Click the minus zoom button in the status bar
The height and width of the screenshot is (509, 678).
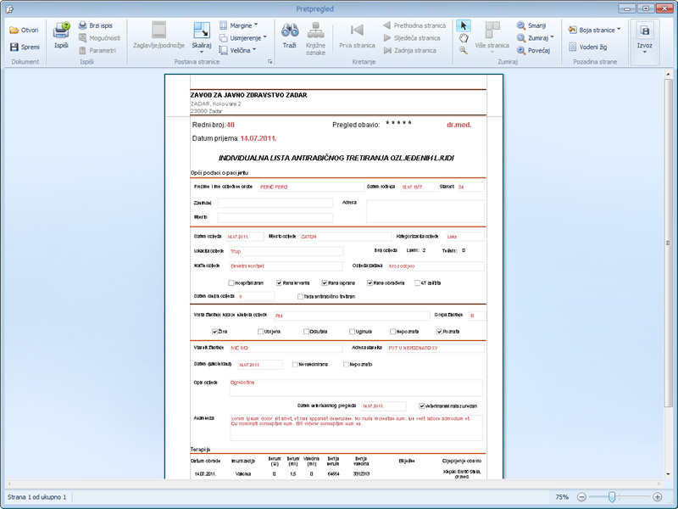tap(581, 497)
